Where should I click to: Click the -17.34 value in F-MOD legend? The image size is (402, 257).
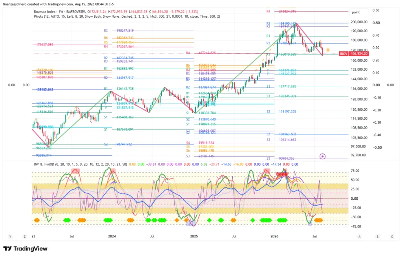pyautogui.click(x=276, y=164)
